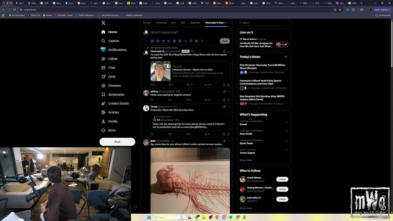The height and width of the screenshot is (221, 393).
Task: Open more options on Clavicular's post
Action: click(x=228, y=51)
